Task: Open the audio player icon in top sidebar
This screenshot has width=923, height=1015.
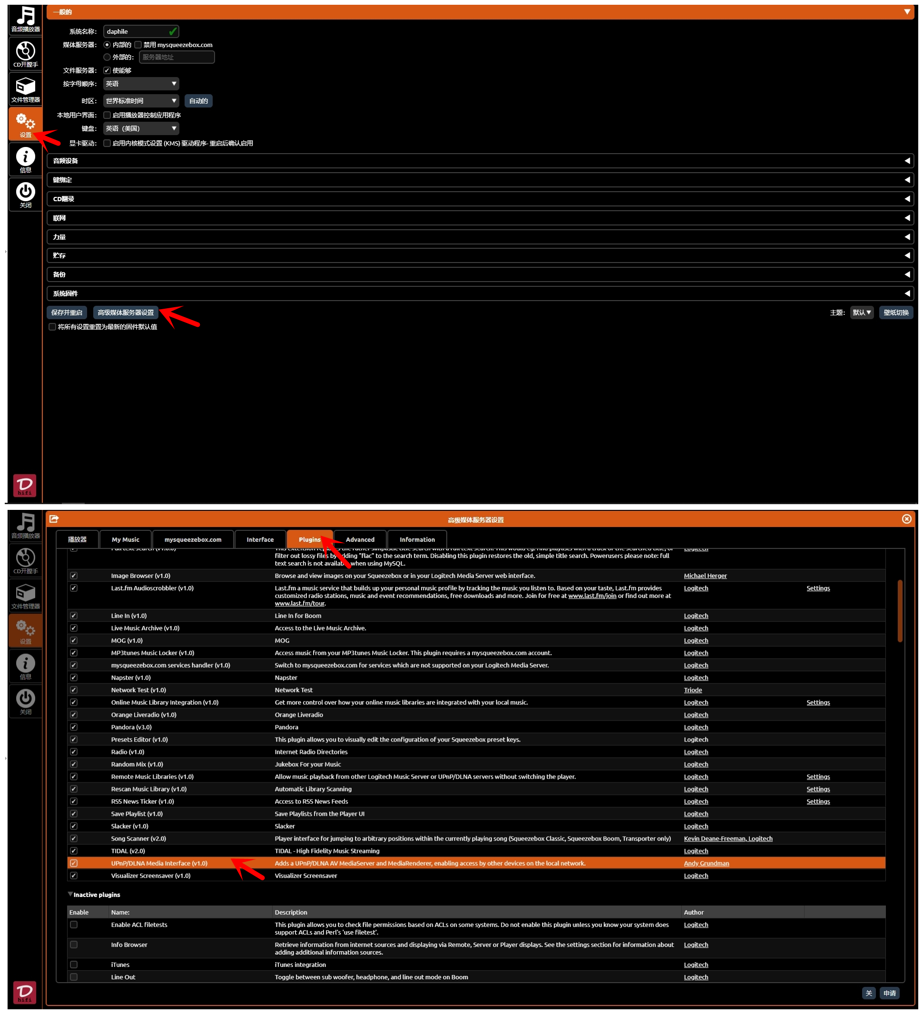Action: pos(25,19)
